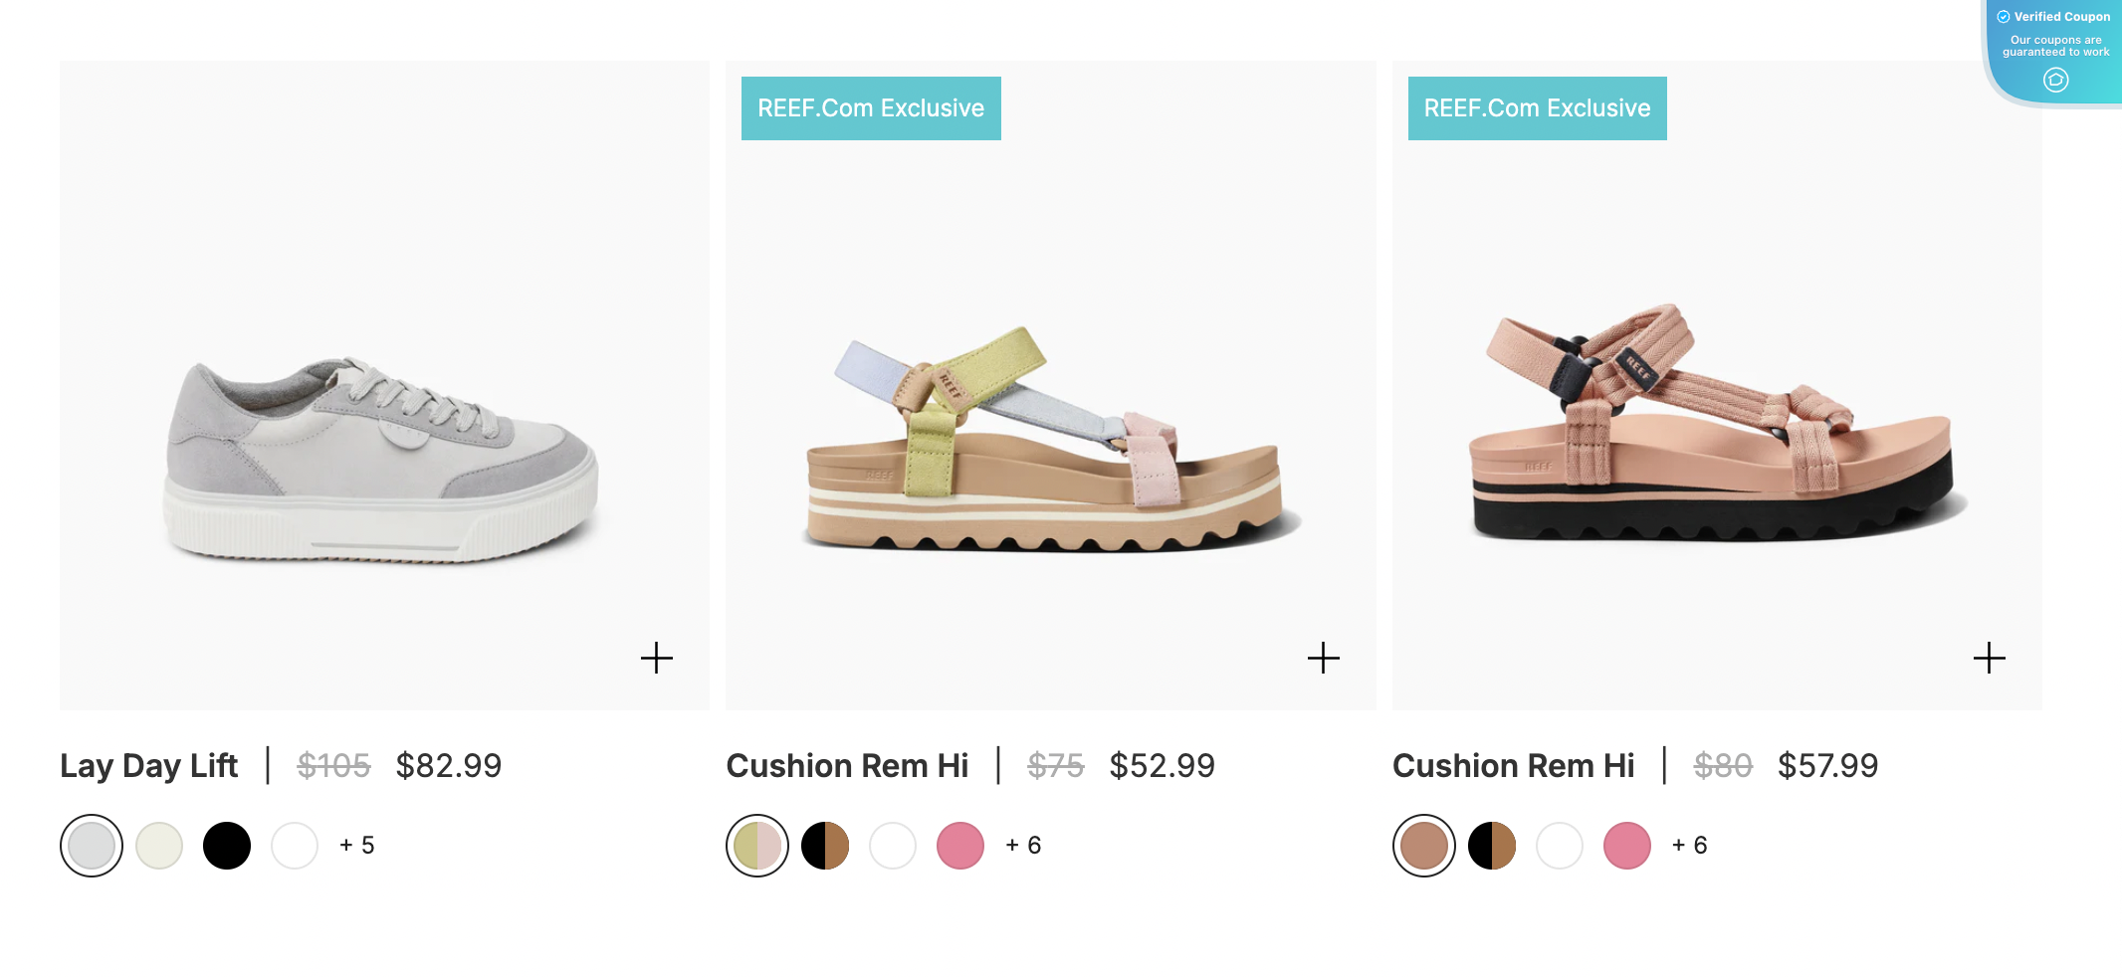The width and height of the screenshot is (2122, 977).
Task: Expand the +6 colors for the $52.99 Cushion Rem Hi
Action: (1022, 845)
